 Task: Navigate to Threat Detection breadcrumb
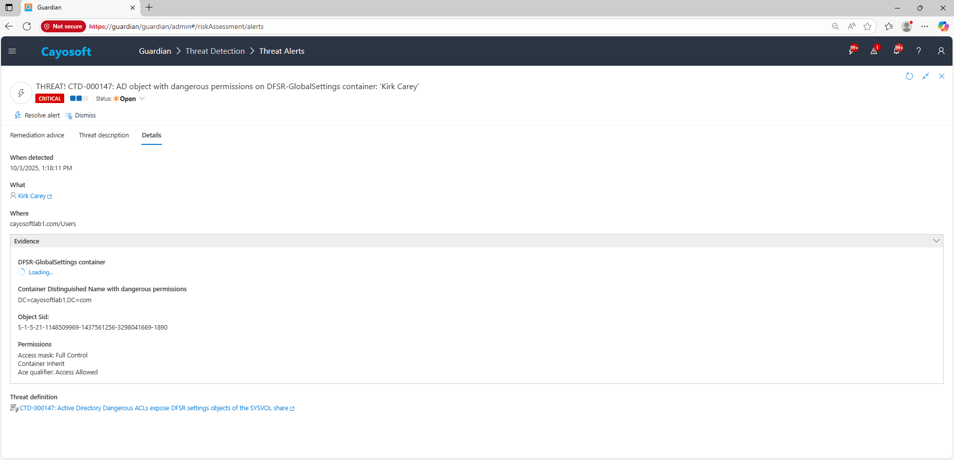(215, 51)
